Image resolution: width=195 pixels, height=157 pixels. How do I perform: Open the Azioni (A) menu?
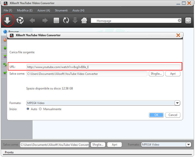click(44, 10)
